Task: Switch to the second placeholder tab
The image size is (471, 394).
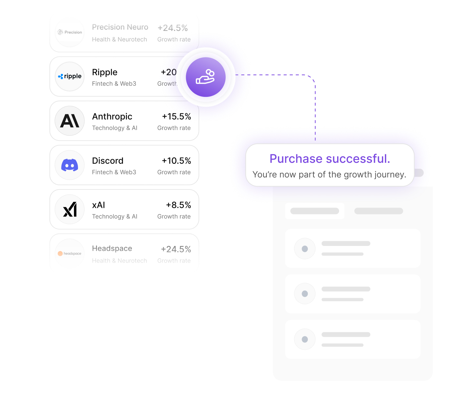Action: pos(379,211)
